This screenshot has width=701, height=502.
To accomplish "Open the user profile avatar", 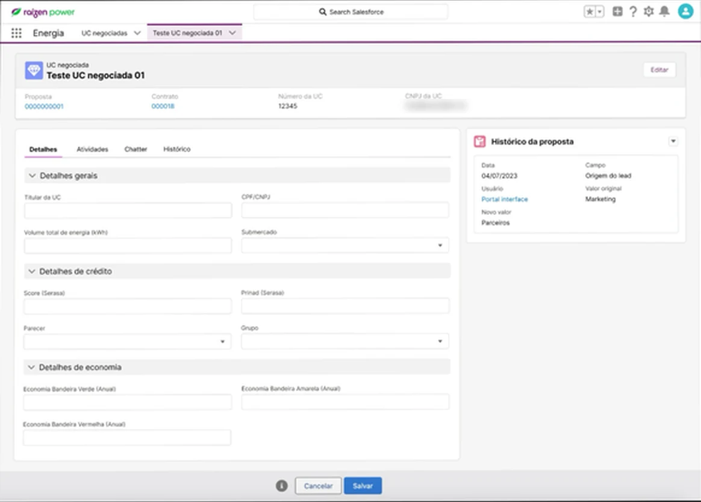I will point(685,11).
